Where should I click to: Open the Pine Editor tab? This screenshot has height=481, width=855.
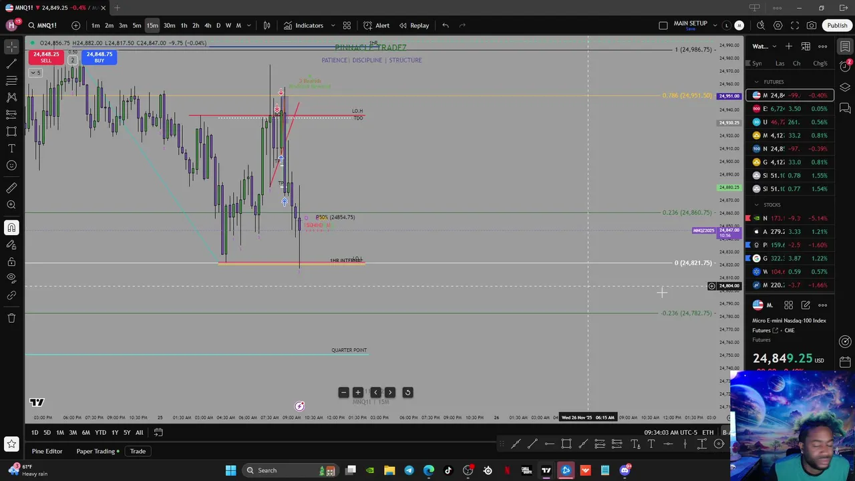(47, 451)
